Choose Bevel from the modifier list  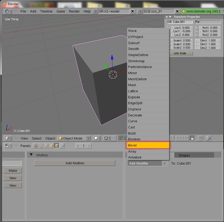[x=148, y=145]
